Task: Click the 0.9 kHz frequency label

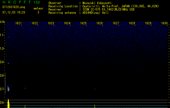Action: 2,62
